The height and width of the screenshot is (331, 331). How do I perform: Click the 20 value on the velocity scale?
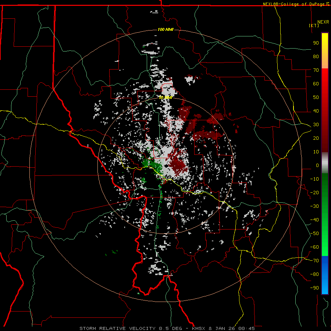[316, 138]
